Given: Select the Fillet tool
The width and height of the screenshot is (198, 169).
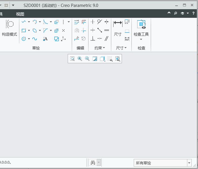Looking at the screenshot, I should 46,22.
